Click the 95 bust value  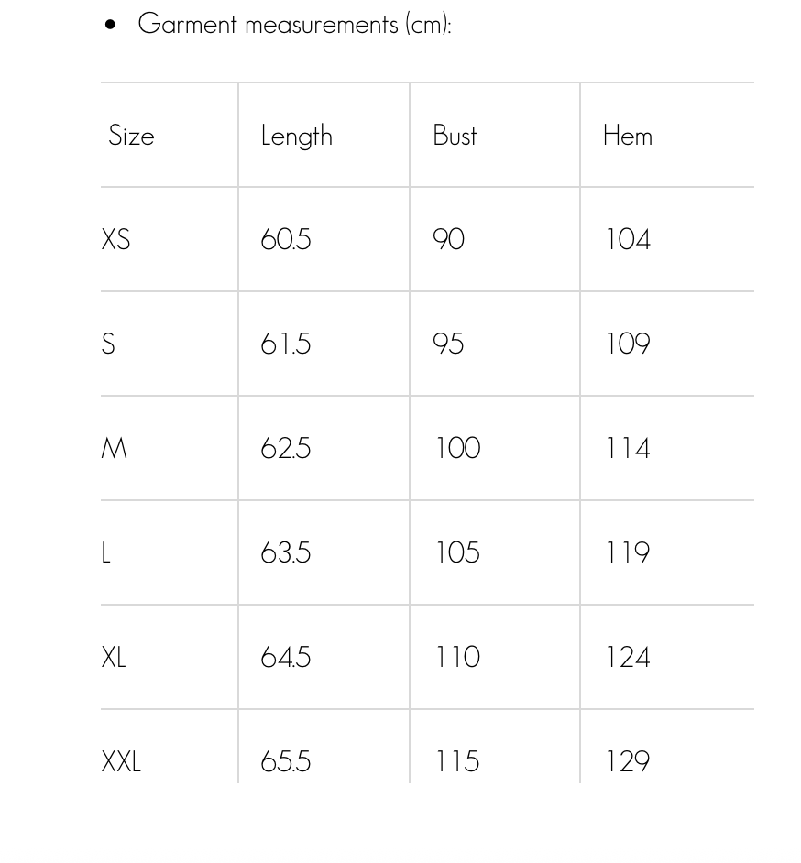click(x=448, y=344)
